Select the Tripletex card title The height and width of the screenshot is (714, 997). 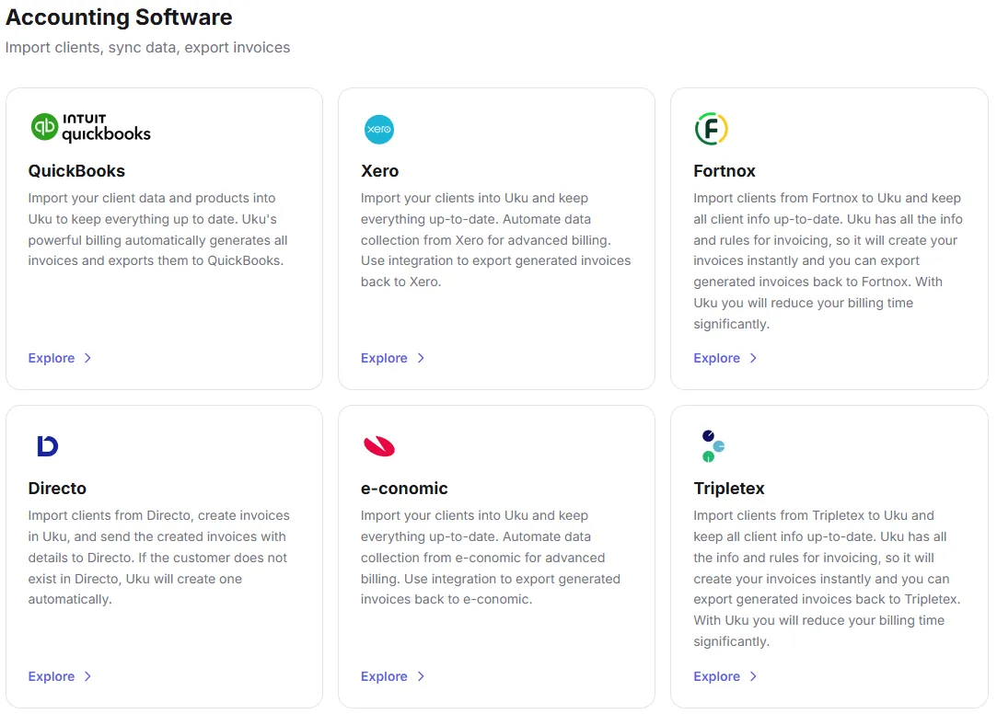tap(729, 489)
